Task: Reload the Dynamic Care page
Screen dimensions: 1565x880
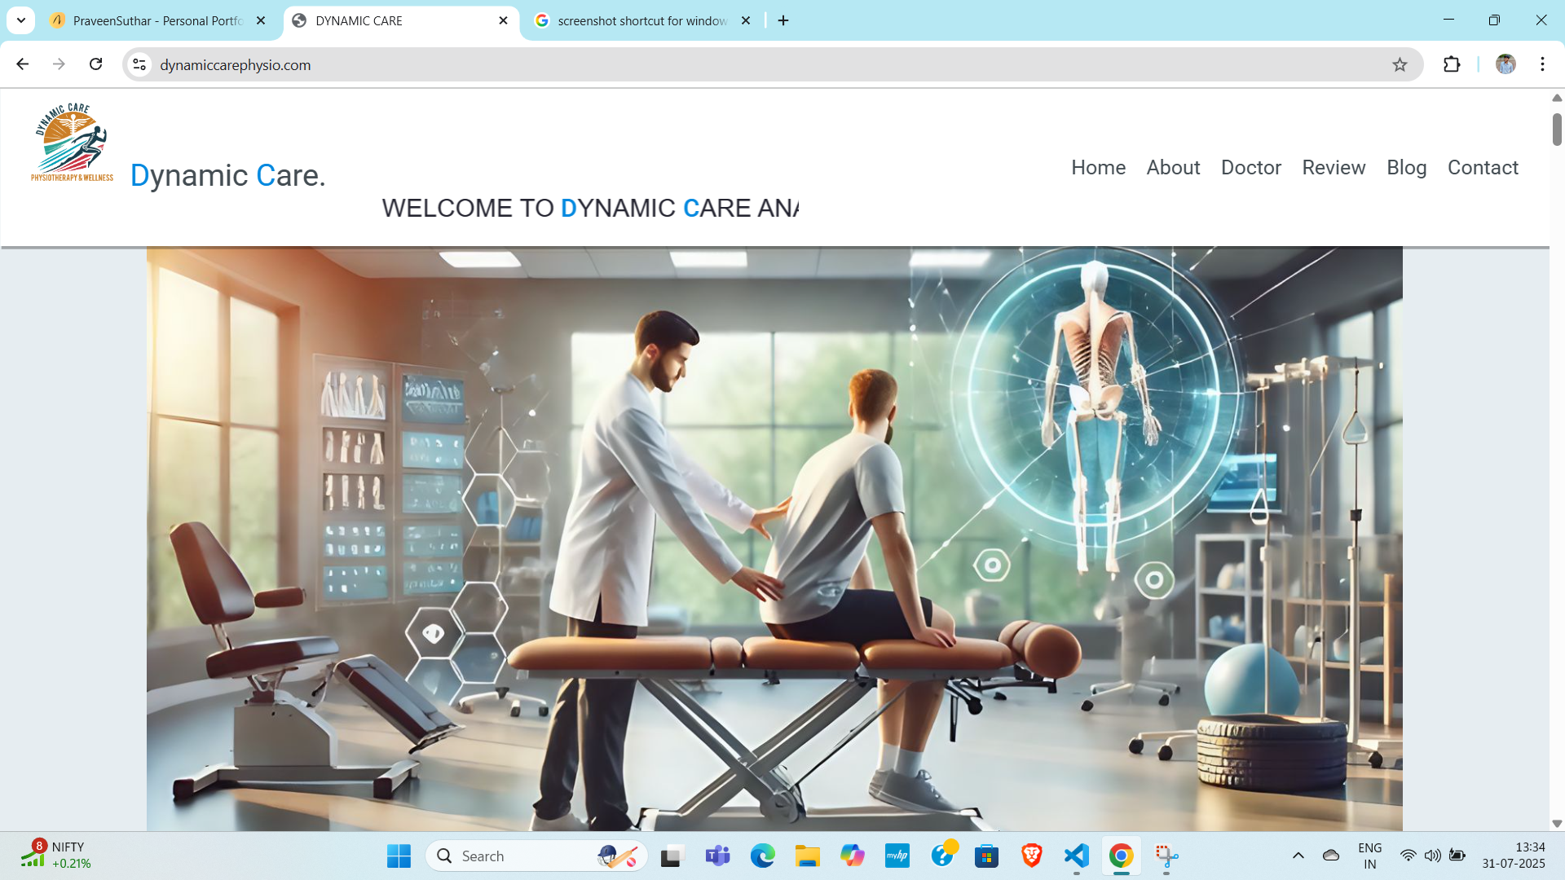Action: (x=95, y=64)
